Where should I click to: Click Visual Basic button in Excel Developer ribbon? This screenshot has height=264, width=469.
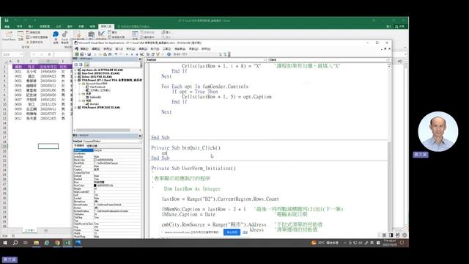coord(9,36)
